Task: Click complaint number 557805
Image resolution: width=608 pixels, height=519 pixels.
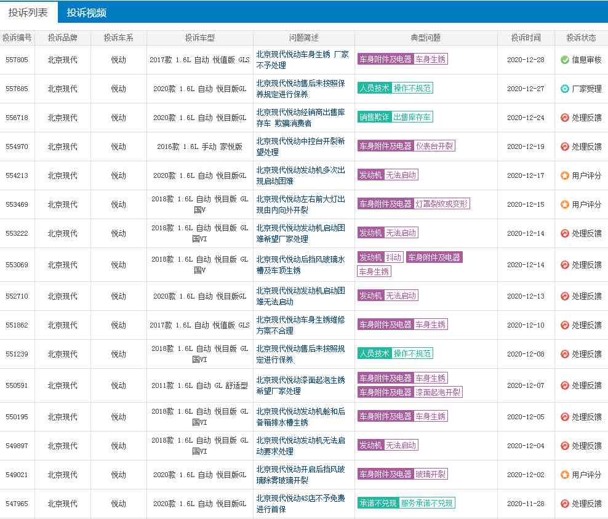Action: click(17, 60)
